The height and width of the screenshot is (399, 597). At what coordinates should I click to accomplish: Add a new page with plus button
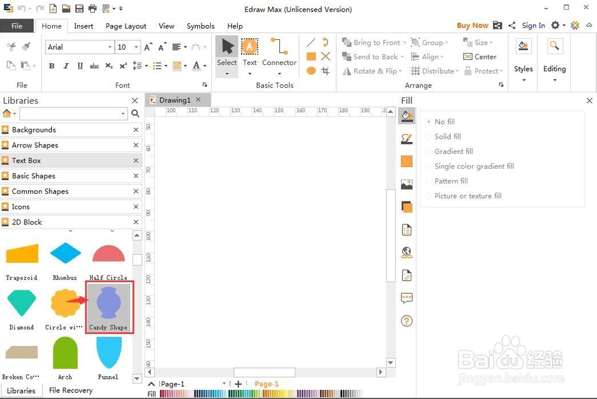pos(238,383)
